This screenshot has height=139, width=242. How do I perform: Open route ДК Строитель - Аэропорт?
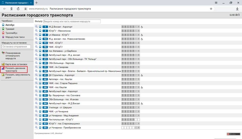pos(61,75)
